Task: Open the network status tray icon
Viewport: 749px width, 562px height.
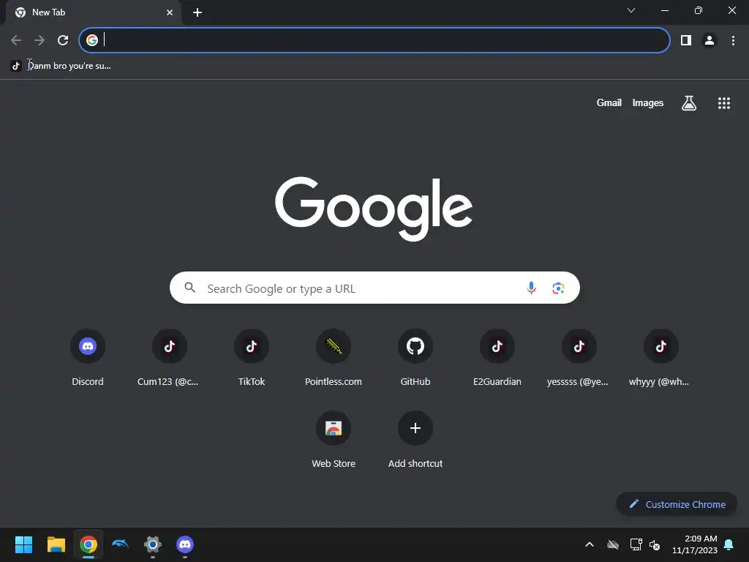Action: [636, 544]
